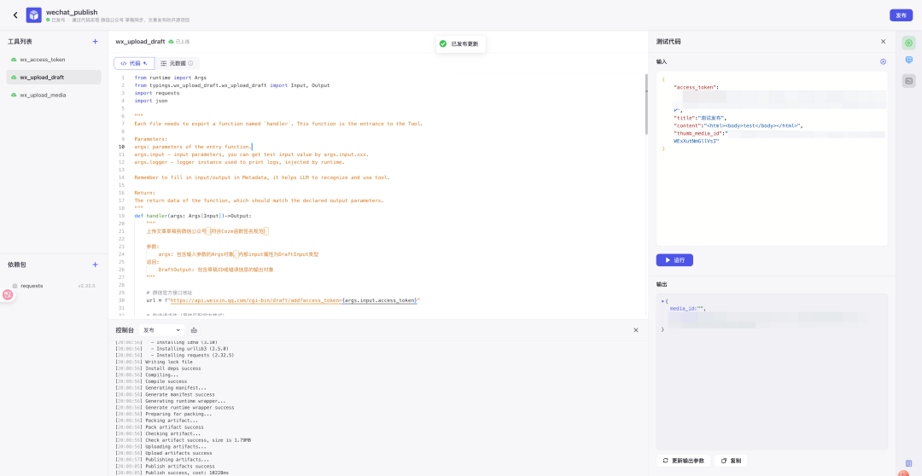Click the 发布 publish button at top right
Screen dimensions: 922x476
(x=901, y=15)
